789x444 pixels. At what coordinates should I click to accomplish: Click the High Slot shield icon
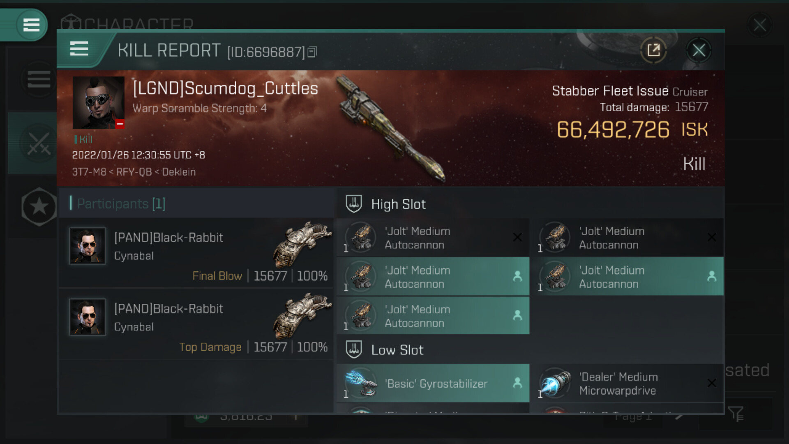pos(353,204)
